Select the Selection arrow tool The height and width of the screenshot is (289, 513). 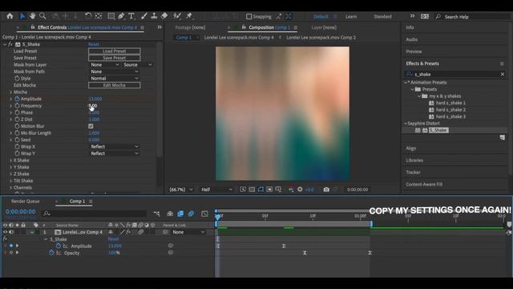[22, 16]
